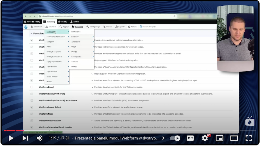The image size is (261, 146).
Task: Toggle the Webform Node checkbox
Action: click(x=32, y=114)
